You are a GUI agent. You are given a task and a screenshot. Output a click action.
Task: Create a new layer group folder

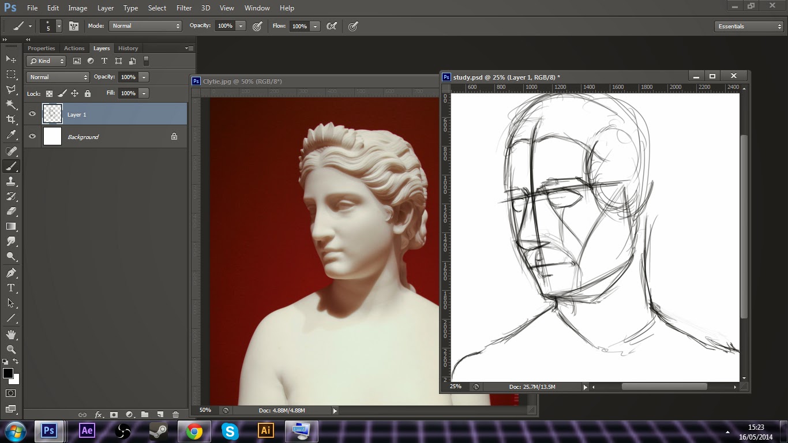(145, 414)
